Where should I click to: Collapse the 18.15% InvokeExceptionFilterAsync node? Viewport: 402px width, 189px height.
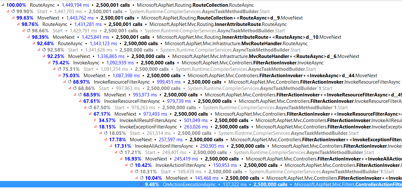pos(95,127)
